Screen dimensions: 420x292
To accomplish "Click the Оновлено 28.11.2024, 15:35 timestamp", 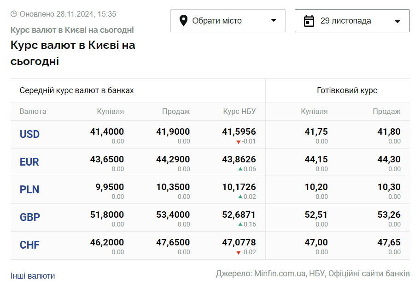I will coord(68,14).
